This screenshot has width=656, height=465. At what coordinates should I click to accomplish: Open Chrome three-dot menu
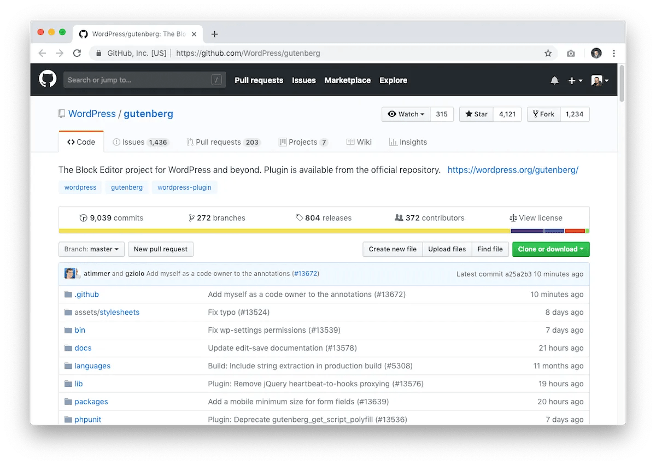614,53
